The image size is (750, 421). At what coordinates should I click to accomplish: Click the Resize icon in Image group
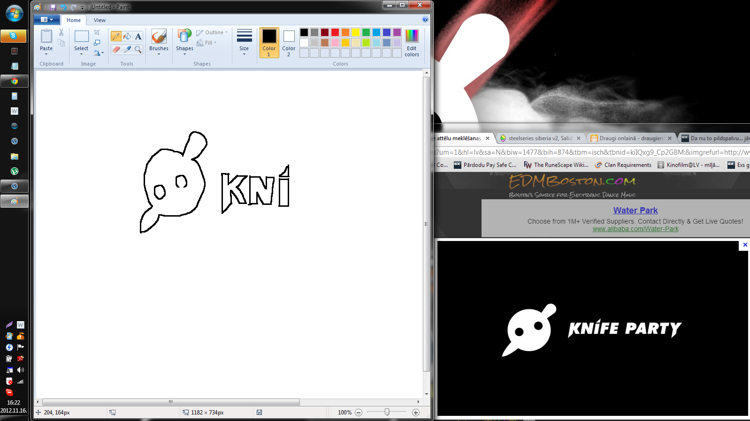[97, 43]
